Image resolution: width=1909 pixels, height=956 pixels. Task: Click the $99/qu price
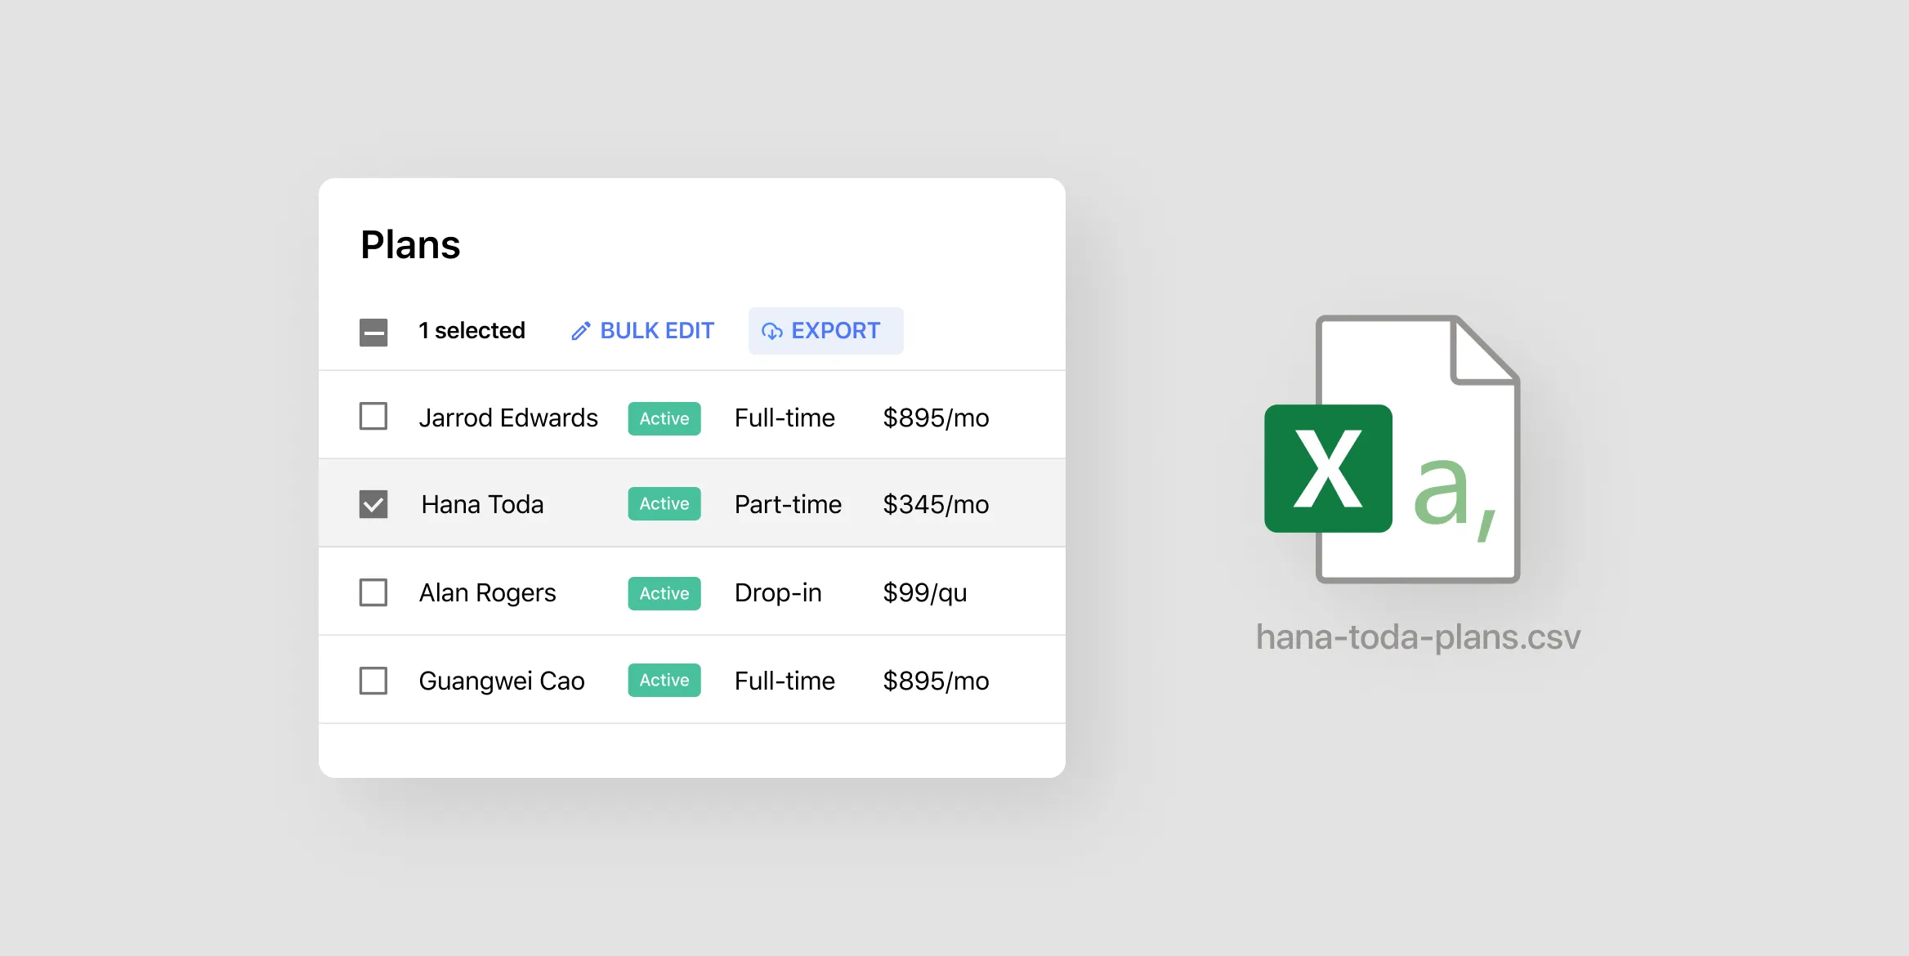click(924, 592)
